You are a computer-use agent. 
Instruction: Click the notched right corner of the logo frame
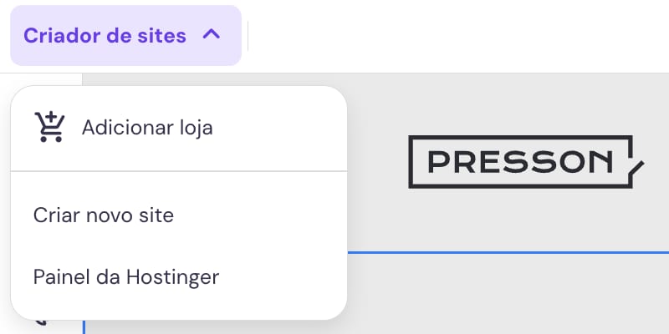click(x=637, y=166)
